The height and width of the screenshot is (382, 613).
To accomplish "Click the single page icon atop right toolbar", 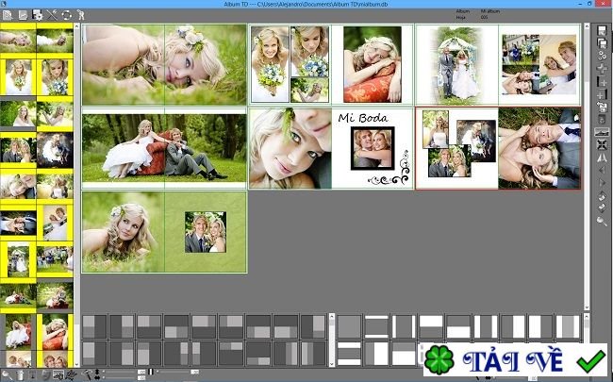I will pyautogui.click(x=602, y=30).
